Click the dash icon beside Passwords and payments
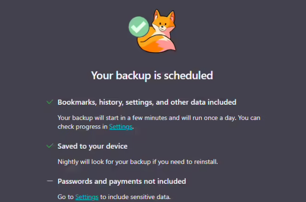The image size is (306, 202). pos(49,181)
